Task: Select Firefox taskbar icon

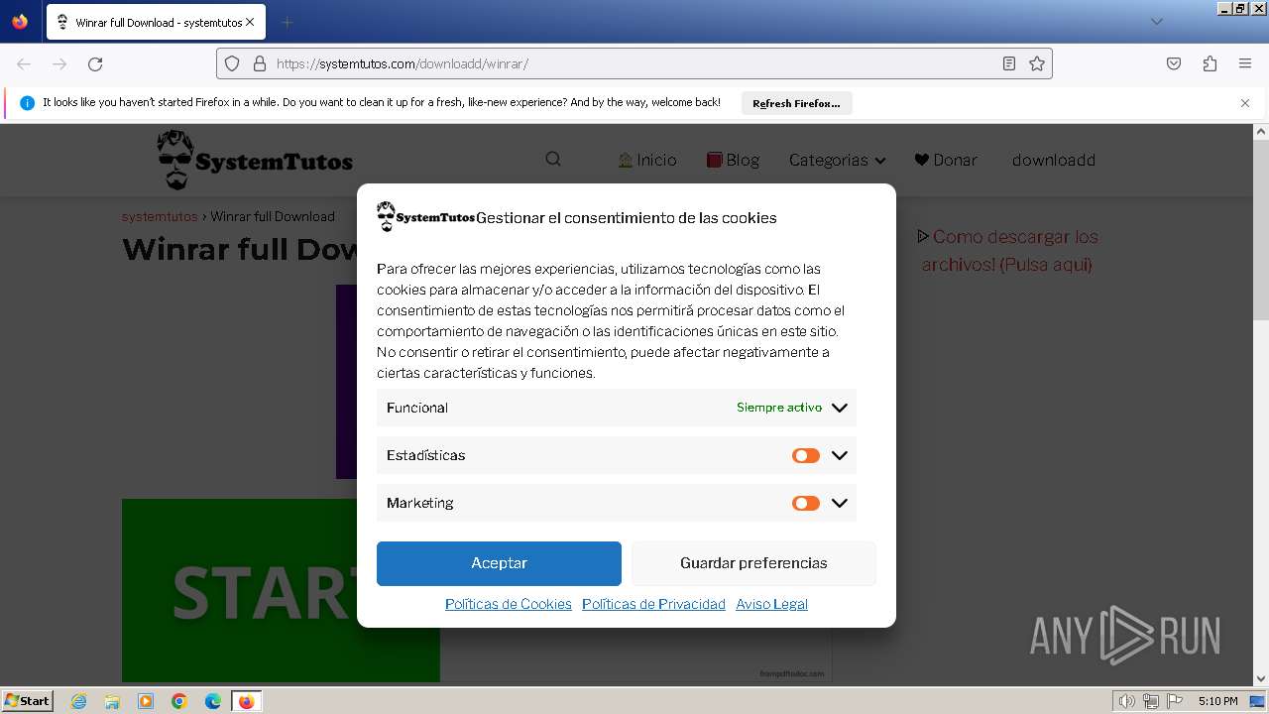Action: click(x=247, y=701)
